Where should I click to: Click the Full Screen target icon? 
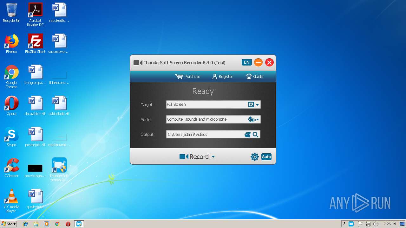click(x=251, y=104)
